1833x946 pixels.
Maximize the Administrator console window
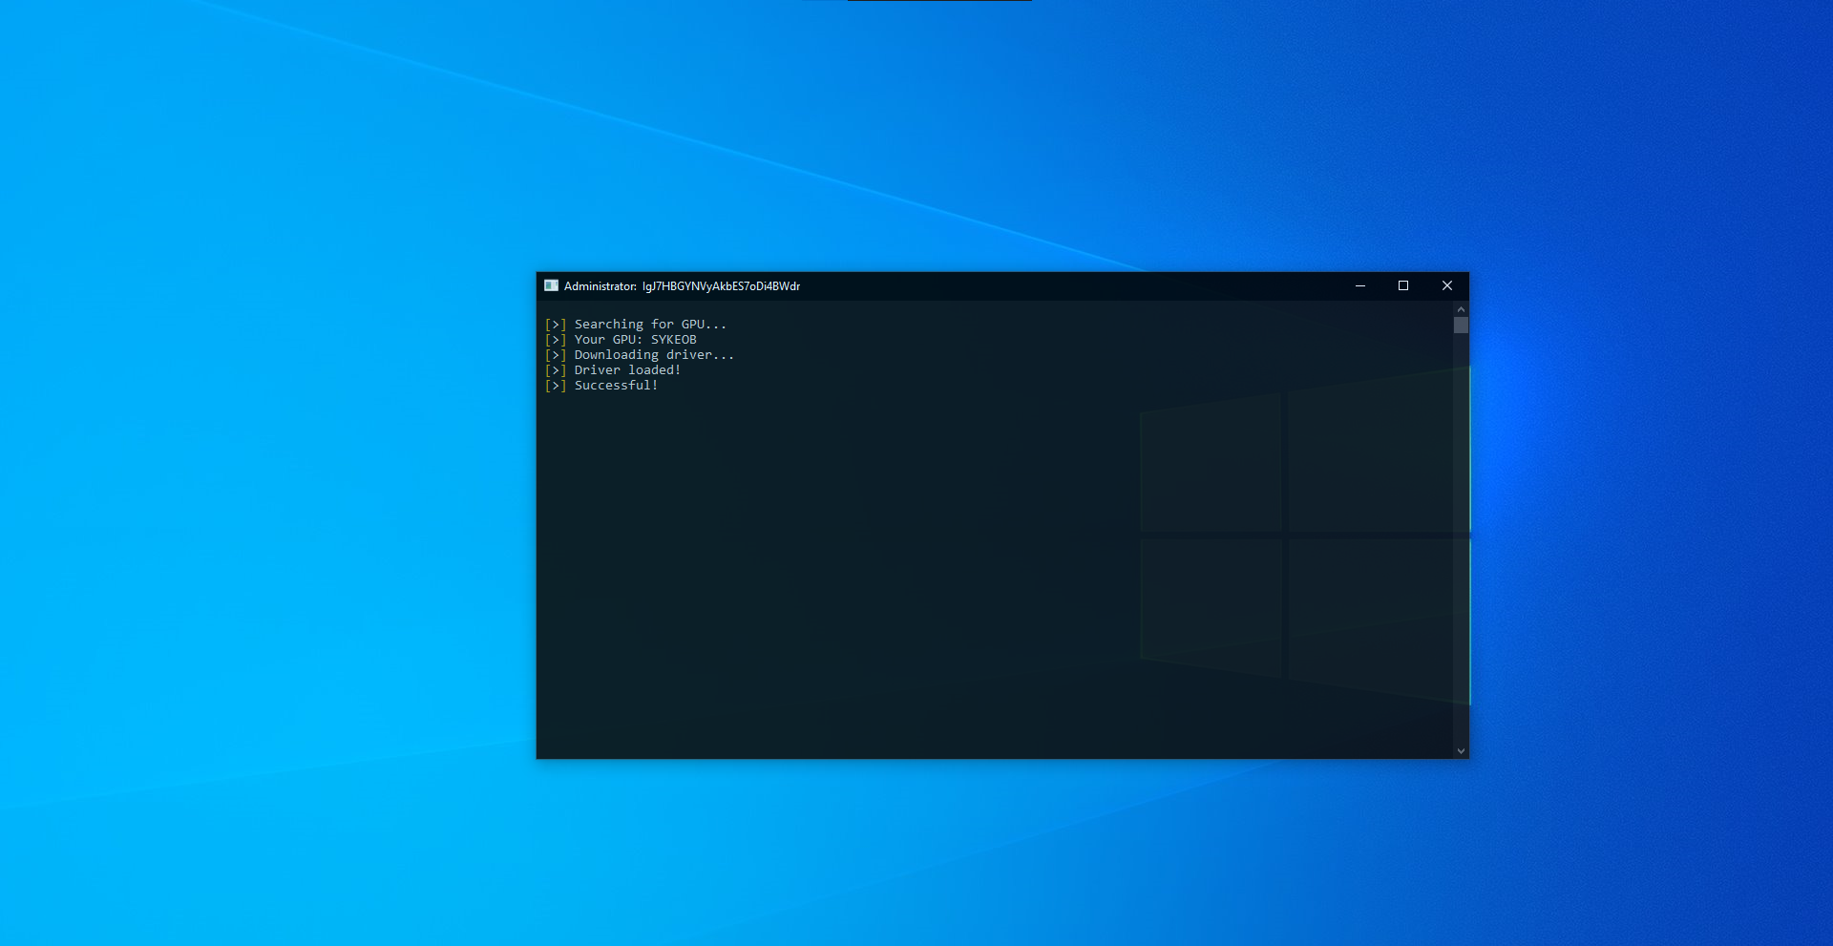pyautogui.click(x=1402, y=285)
